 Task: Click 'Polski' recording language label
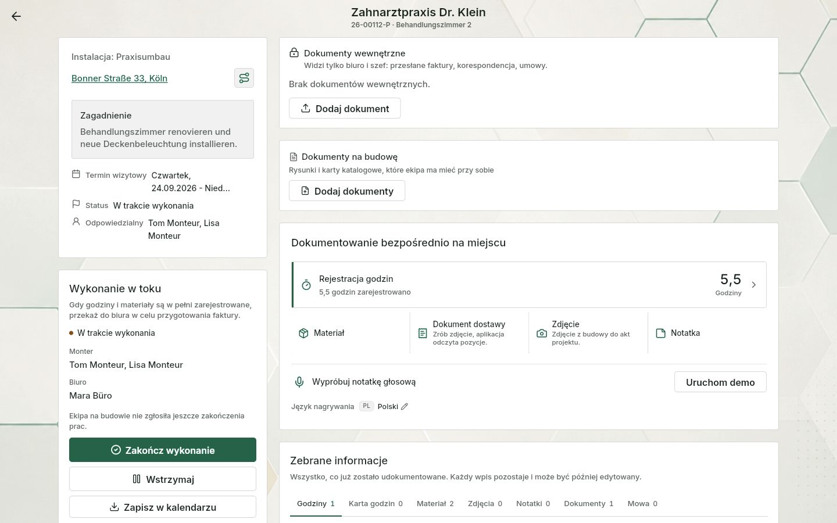(388, 406)
